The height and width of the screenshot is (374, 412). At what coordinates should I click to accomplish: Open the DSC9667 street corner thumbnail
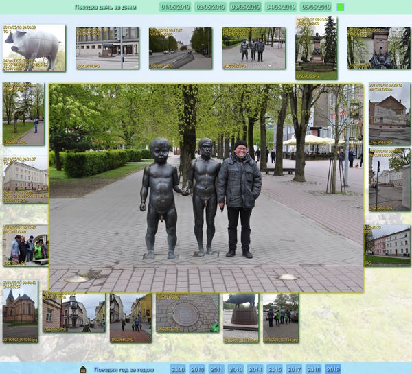pos(74,312)
